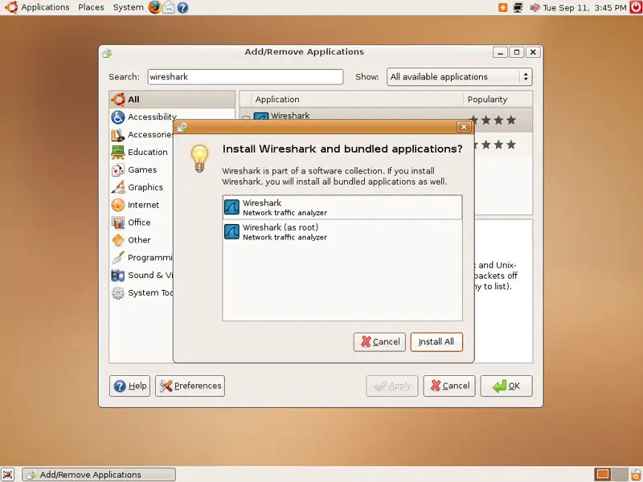Click the network monitor tray icon
This screenshot has height=482, width=643.
pyautogui.click(x=518, y=7)
